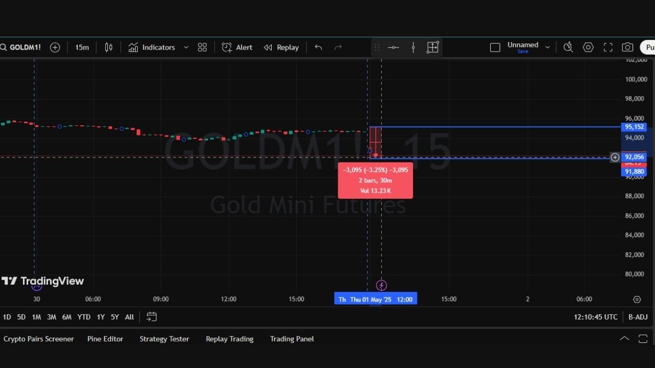Viewport: 655px width, 368px height.
Task: Set the date range to 5Y
Action: 115,317
